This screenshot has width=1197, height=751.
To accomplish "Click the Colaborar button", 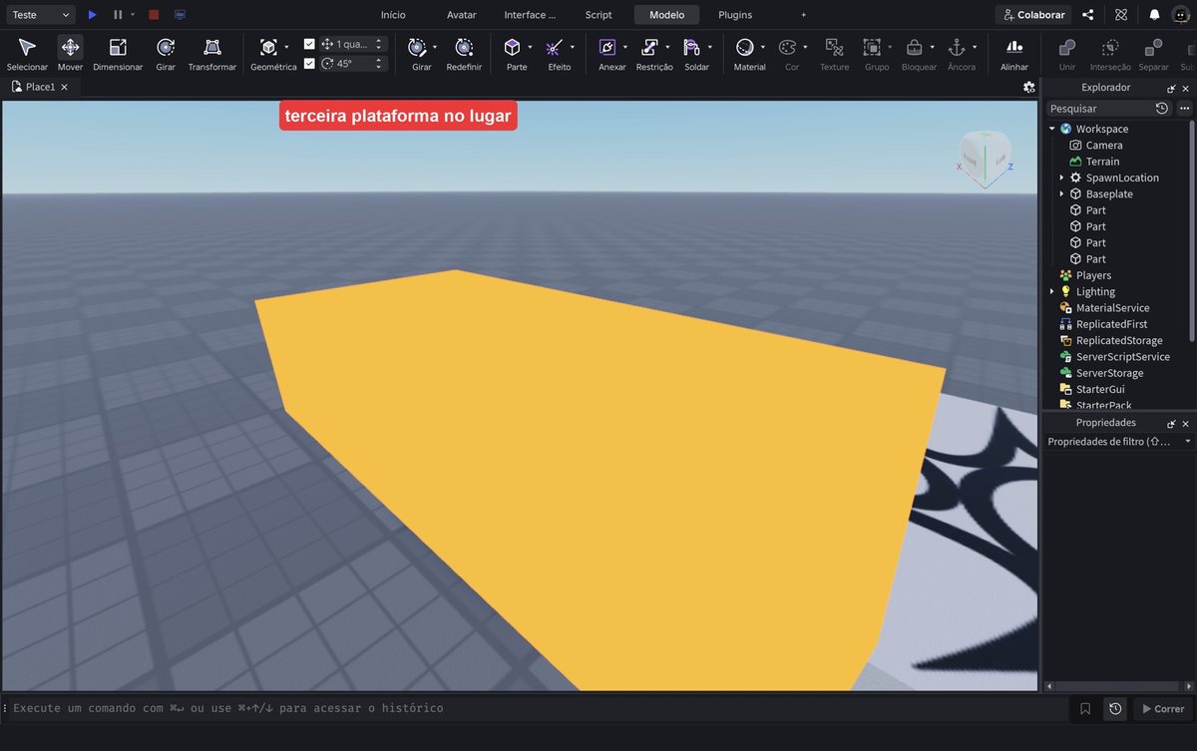I will point(1033,15).
